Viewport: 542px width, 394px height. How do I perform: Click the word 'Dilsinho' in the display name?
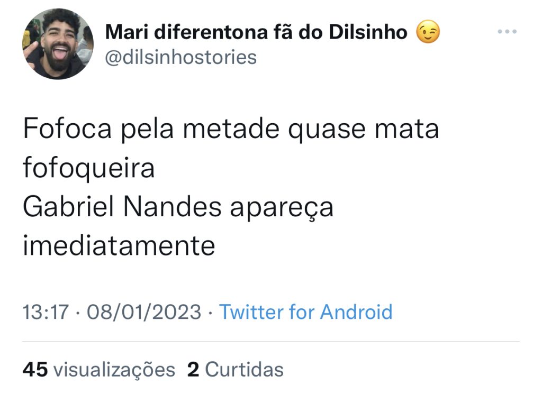(x=368, y=32)
